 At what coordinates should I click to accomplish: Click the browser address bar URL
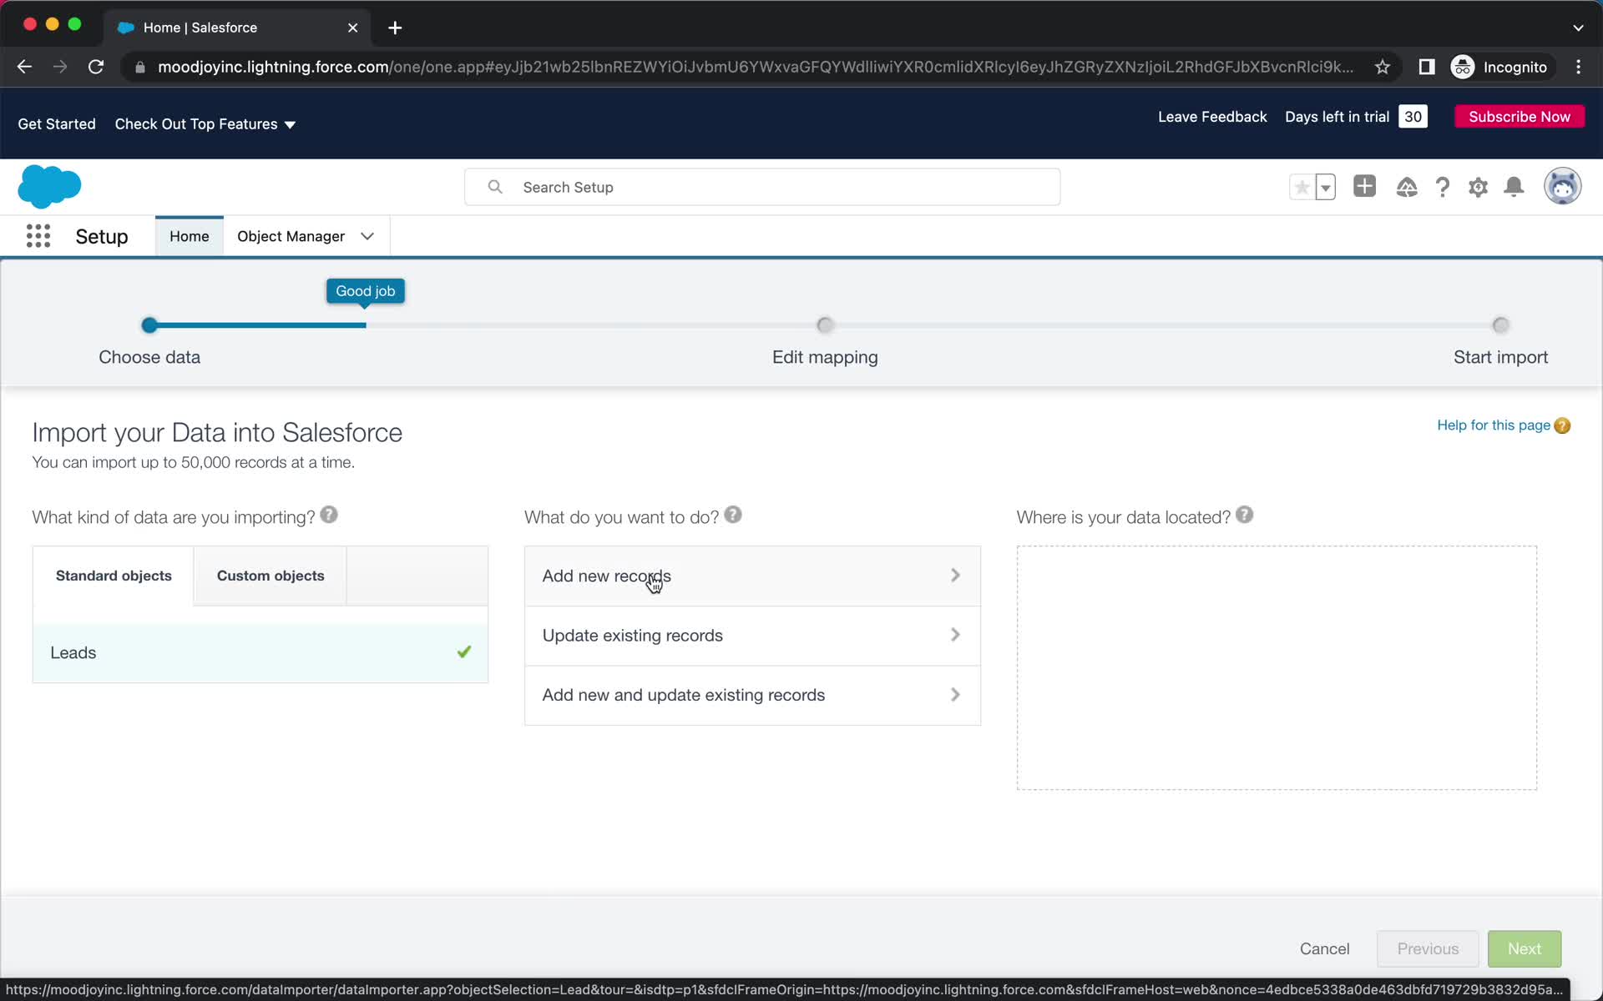tap(756, 67)
